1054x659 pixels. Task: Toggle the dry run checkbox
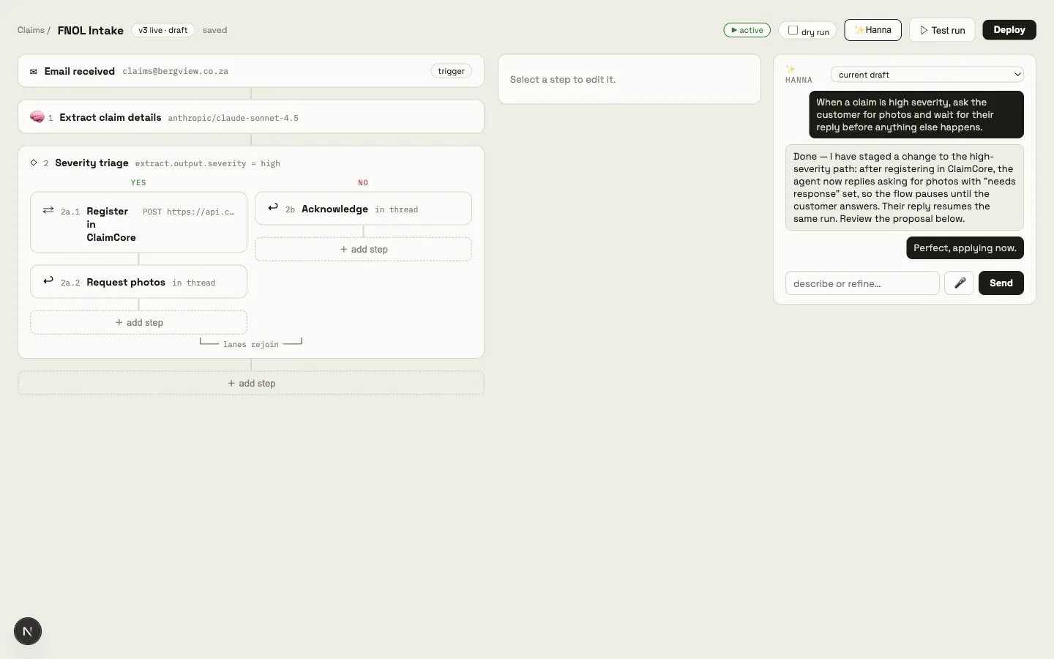pos(793,31)
